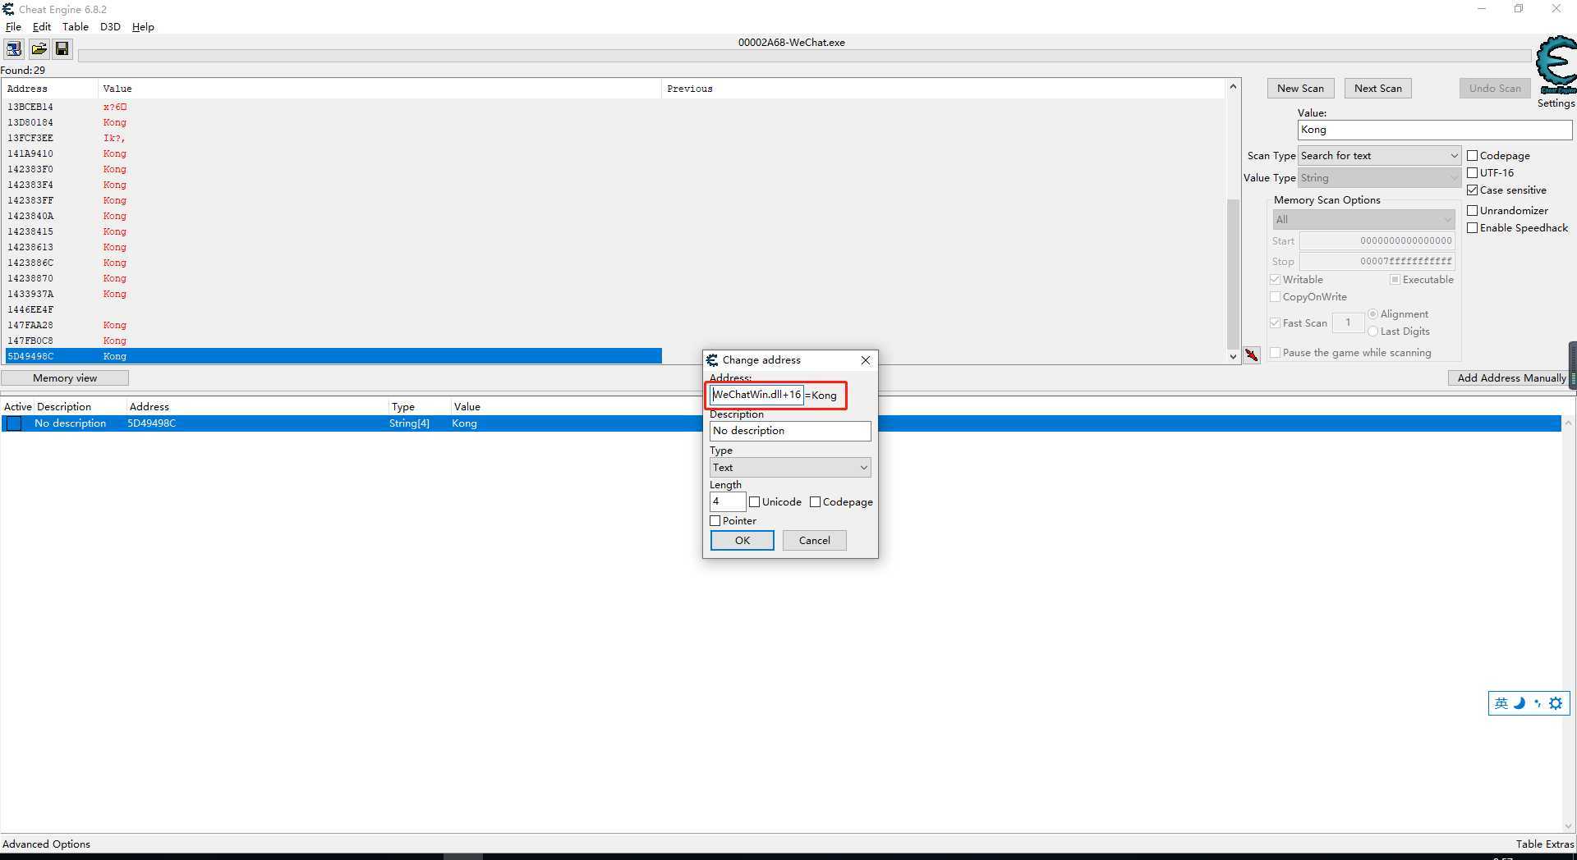1577x860 pixels.
Task: Click results list scroll-up arrow
Action: (1233, 86)
